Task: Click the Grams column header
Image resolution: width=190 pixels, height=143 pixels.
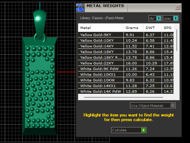Action: pos(133,28)
